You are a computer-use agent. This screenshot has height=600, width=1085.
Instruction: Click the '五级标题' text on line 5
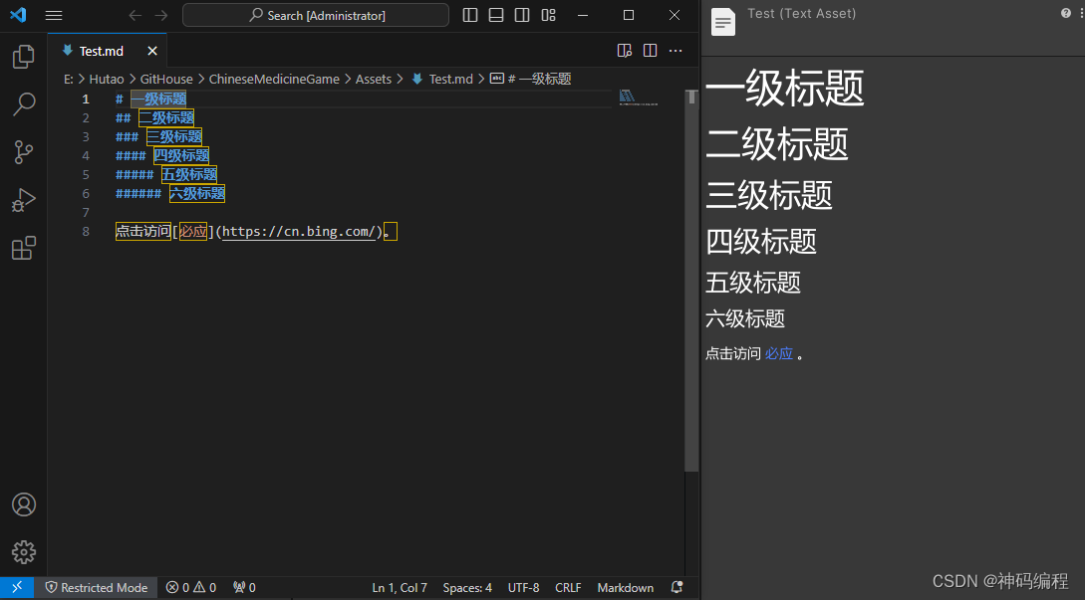(189, 174)
